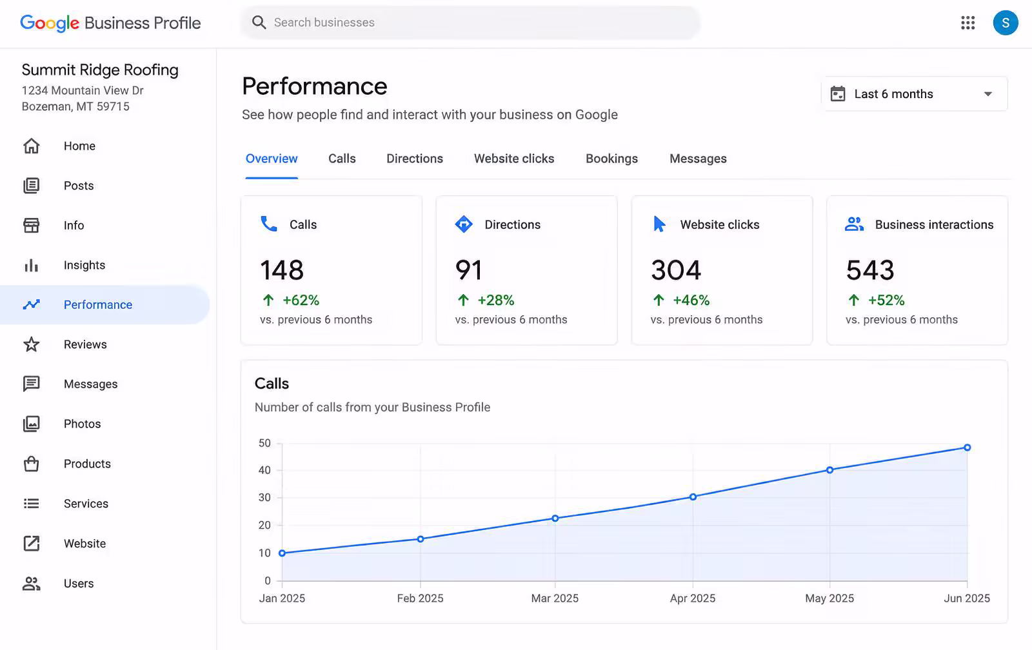The image size is (1032, 650).
Task: Click the 543 business interactions value
Action: (870, 270)
